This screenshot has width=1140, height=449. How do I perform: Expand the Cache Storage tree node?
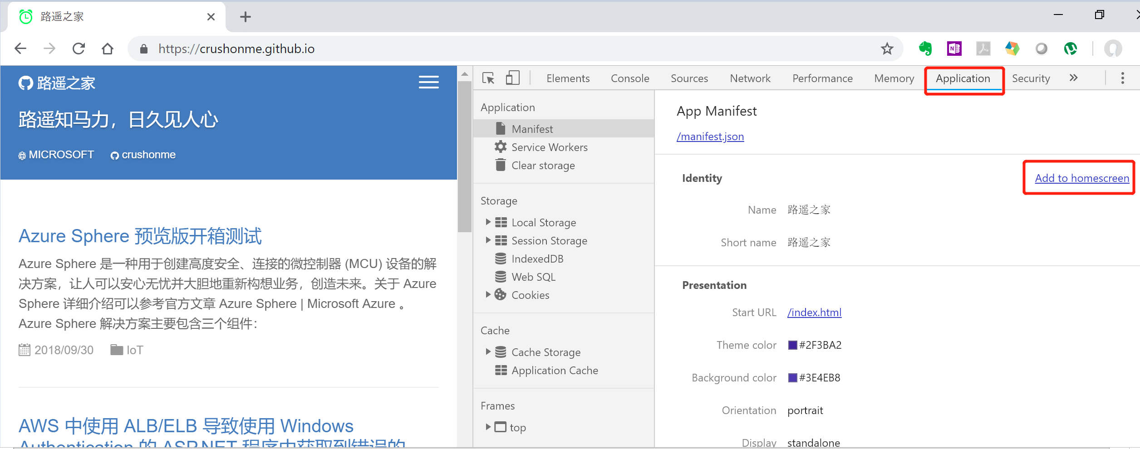click(488, 351)
